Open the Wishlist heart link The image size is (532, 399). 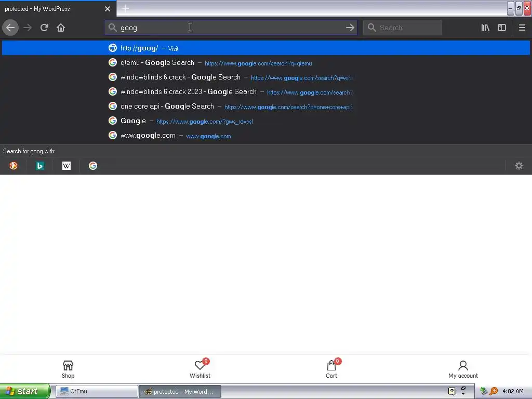[200, 369]
